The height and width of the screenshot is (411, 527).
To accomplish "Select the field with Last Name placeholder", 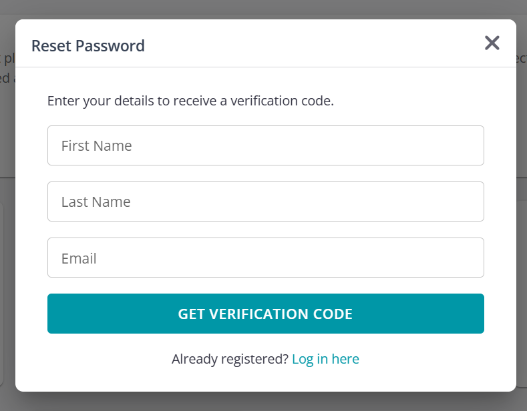I will [265, 201].
